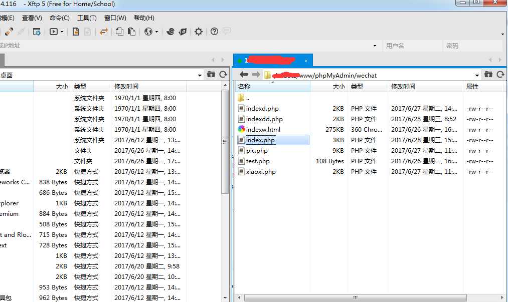
Task: Open options with the gear icon
Action: [198, 32]
